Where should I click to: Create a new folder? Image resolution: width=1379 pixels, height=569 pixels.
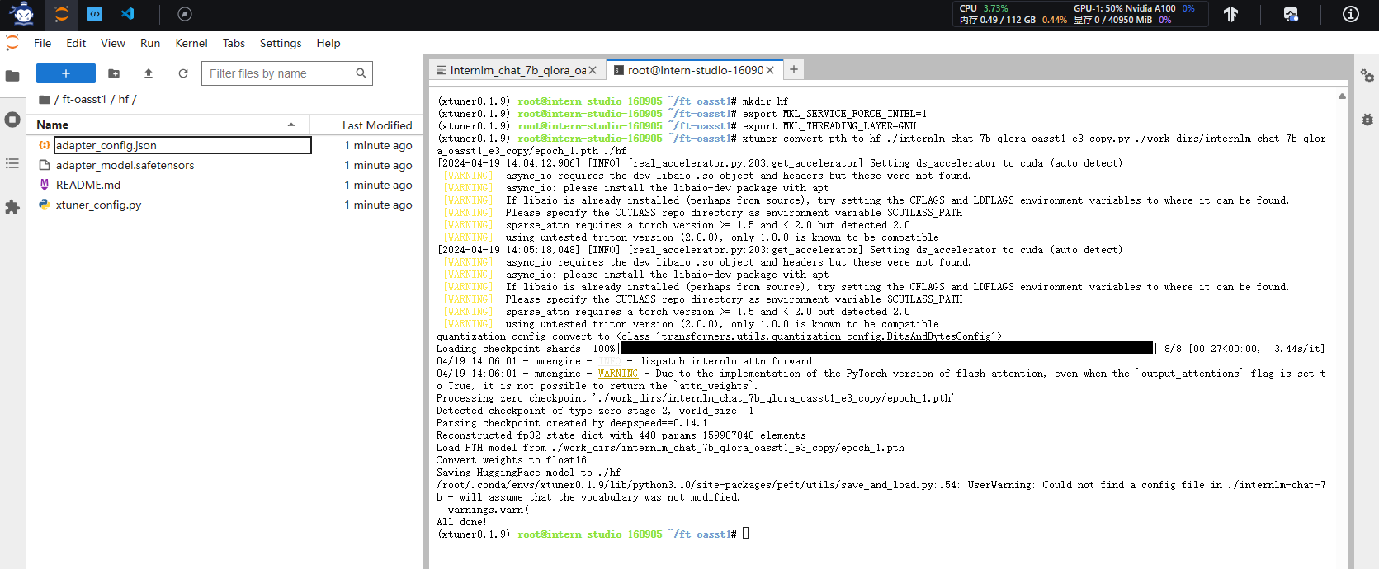pos(114,73)
